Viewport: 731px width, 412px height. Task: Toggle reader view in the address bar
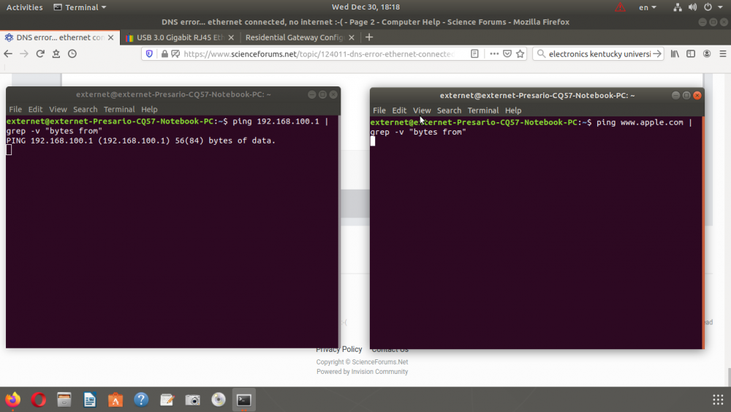(475, 53)
